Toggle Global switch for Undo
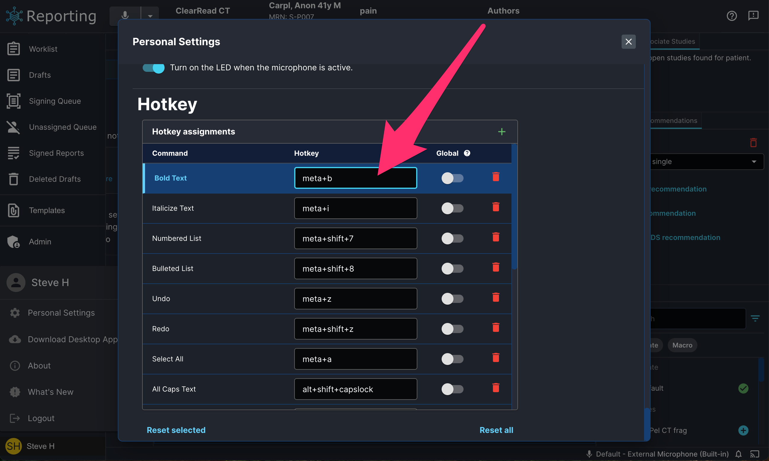Screen dimensions: 769x461 pyautogui.click(x=452, y=298)
